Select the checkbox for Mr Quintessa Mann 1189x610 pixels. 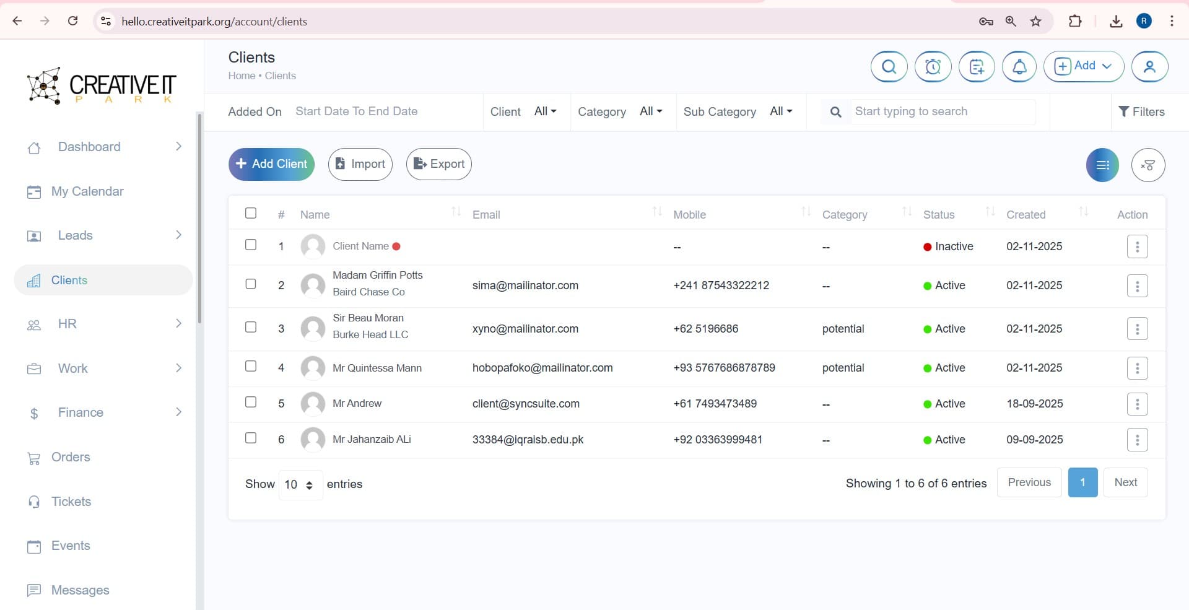(x=251, y=366)
